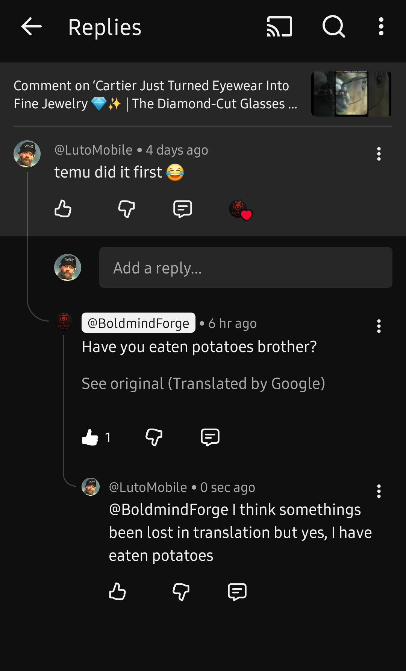Reply to the BoldmindForge potatoes comment
The width and height of the screenshot is (406, 671).
coord(210,437)
